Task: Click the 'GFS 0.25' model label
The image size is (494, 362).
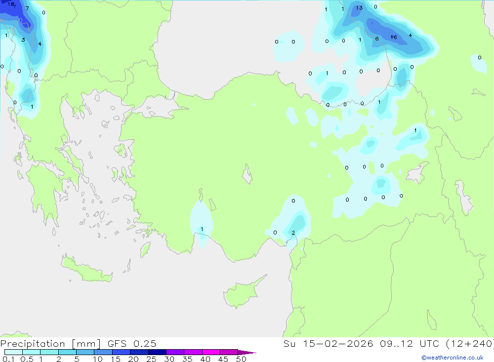Action: tap(132, 343)
